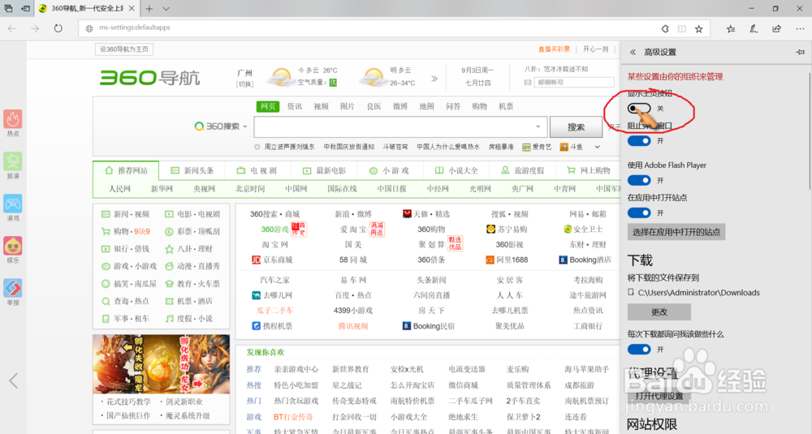The image size is (812, 434).
Task: Go back with the advanced settings double chevron
Action: (633, 52)
